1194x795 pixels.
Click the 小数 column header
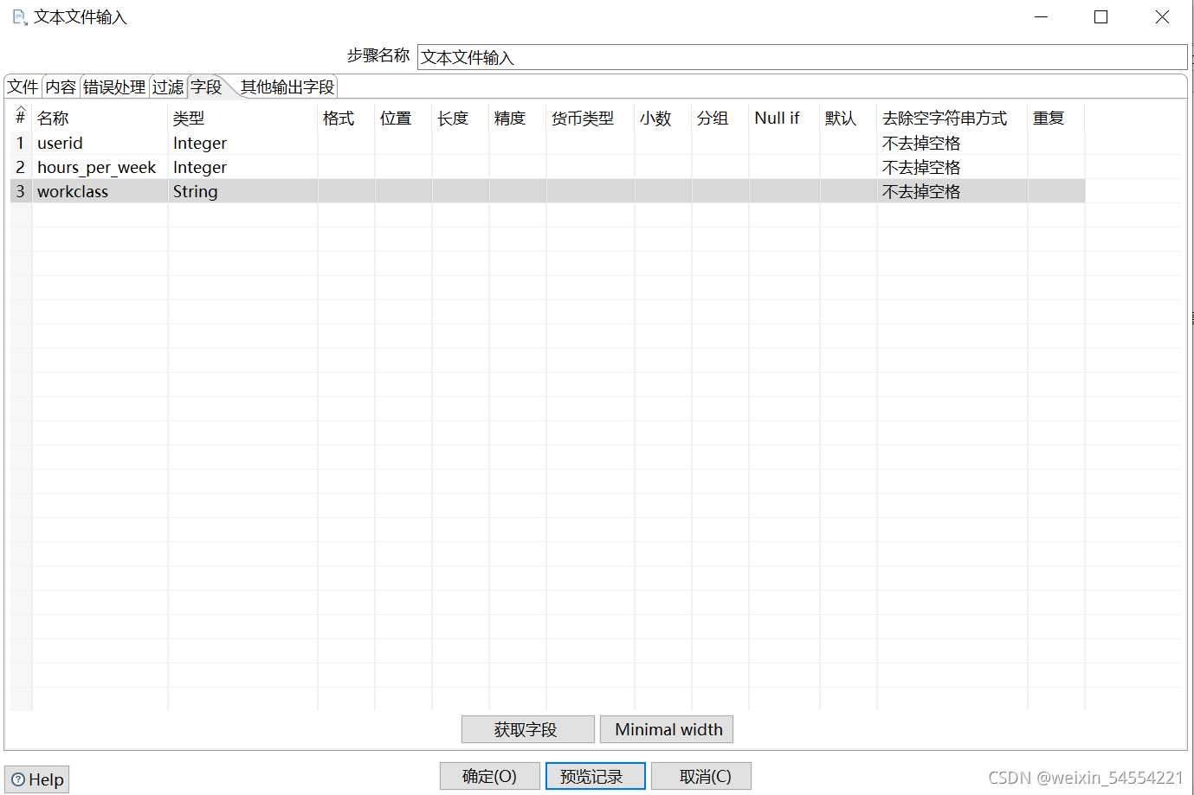tap(663, 118)
